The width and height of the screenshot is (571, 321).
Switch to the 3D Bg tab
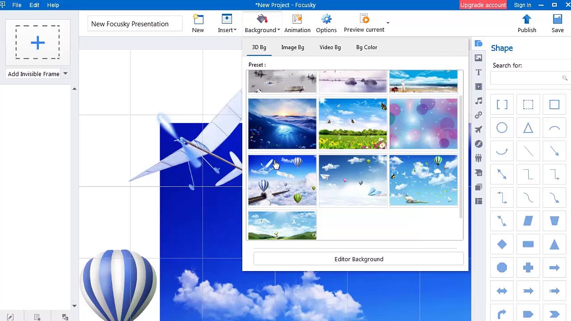259,47
